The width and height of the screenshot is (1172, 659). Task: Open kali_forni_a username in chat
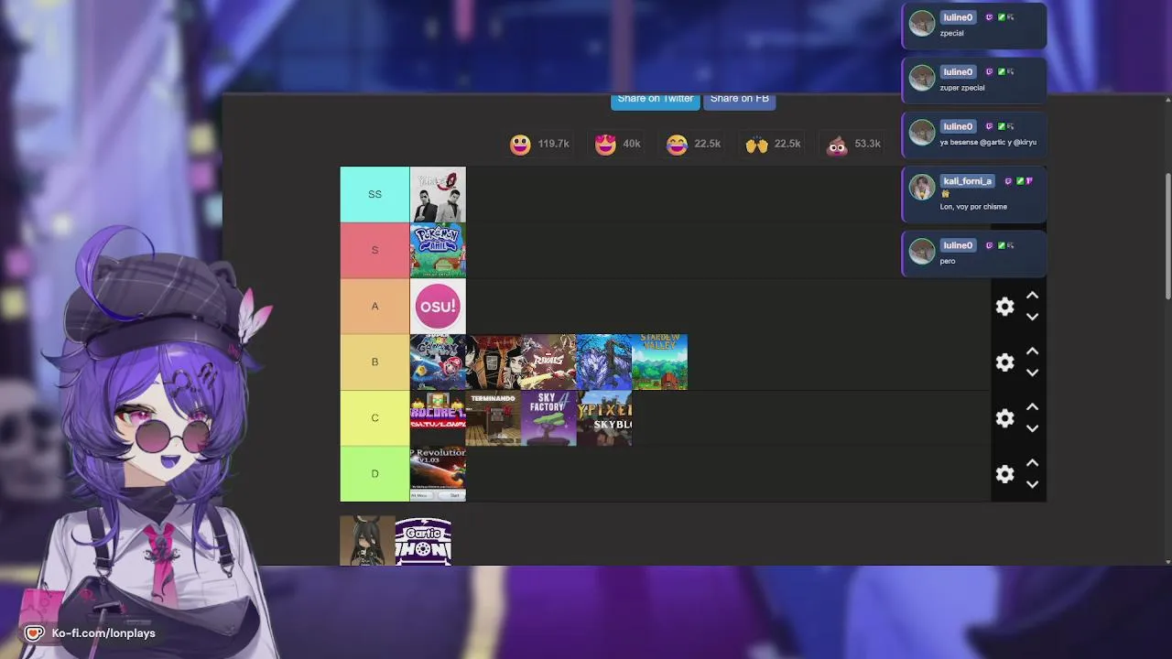(967, 181)
